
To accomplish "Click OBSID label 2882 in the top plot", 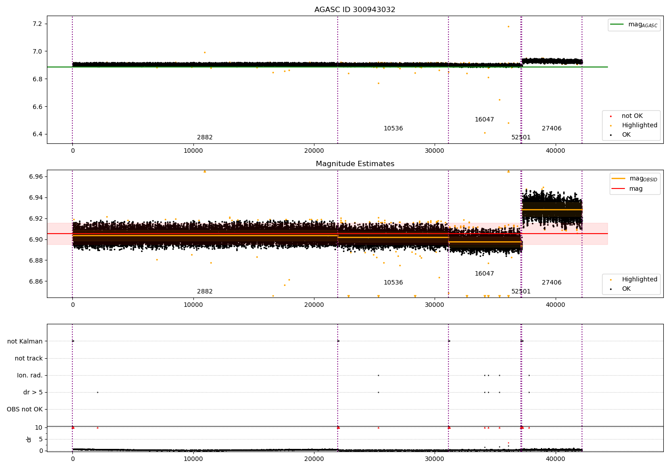I will point(205,138).
